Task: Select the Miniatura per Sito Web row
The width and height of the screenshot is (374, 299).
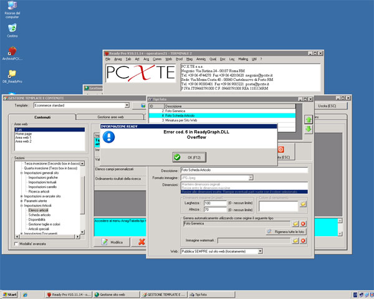Action: [222, 120]
